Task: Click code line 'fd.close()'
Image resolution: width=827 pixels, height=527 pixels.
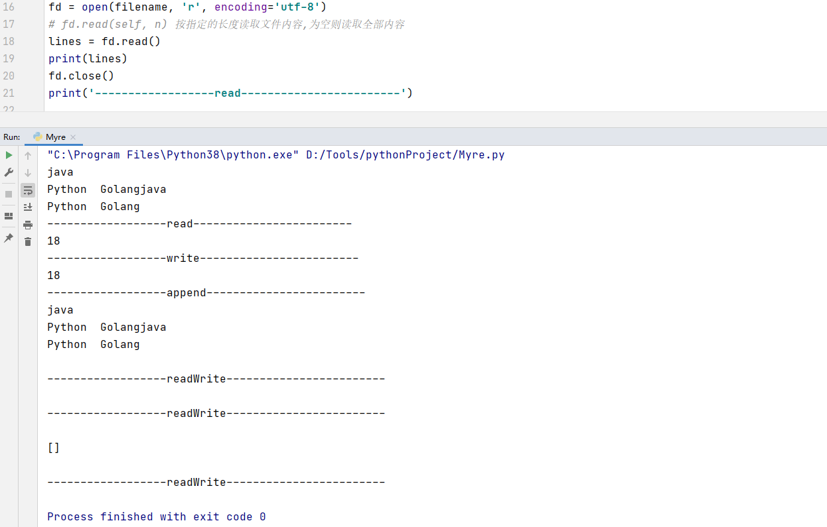Action: (82, 76)
